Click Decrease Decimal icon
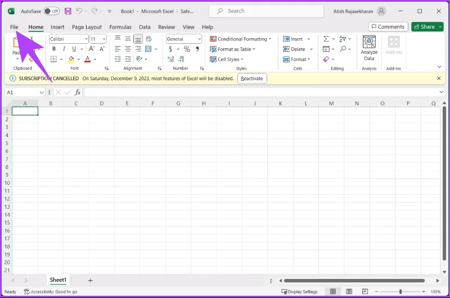 pos(181,59)
